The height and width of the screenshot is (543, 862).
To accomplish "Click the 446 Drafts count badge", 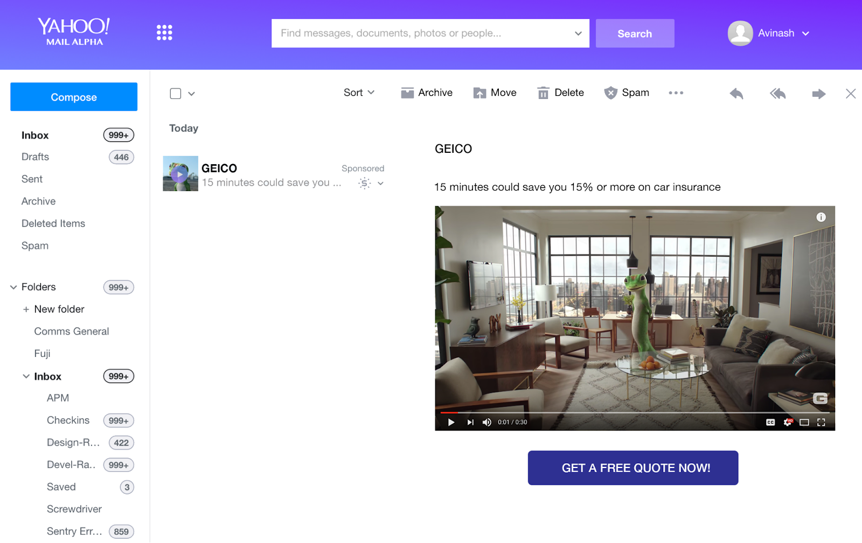I will (121, 157).
